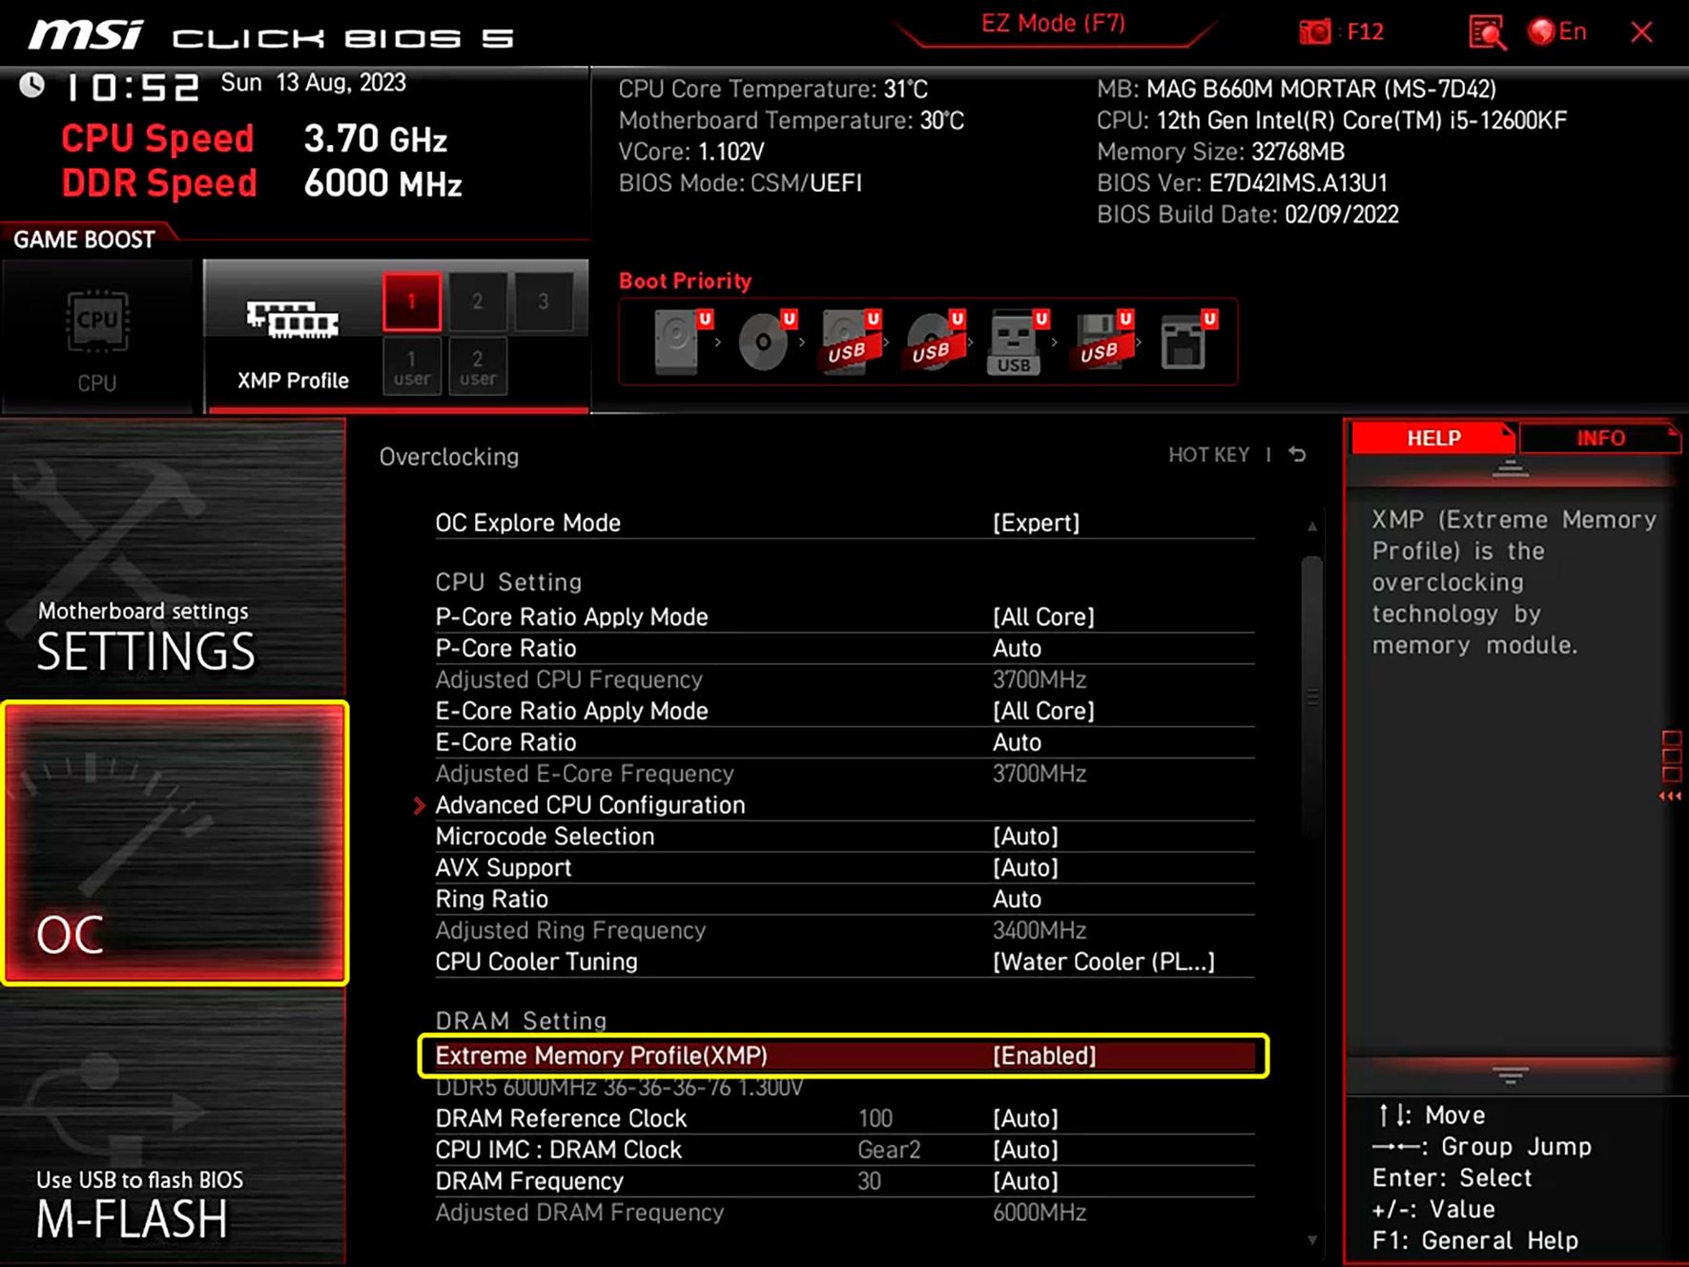Viewport: 1689px width, 1267px height.
Task: Click the F12 screenshot camera icon
Action: point(1315,32)
